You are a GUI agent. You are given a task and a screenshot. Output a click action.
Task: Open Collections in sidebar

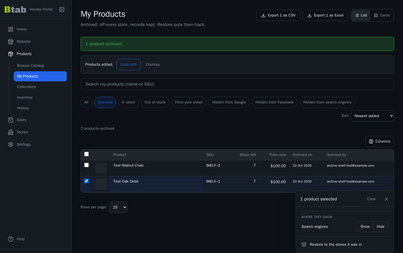coord(40,87)
